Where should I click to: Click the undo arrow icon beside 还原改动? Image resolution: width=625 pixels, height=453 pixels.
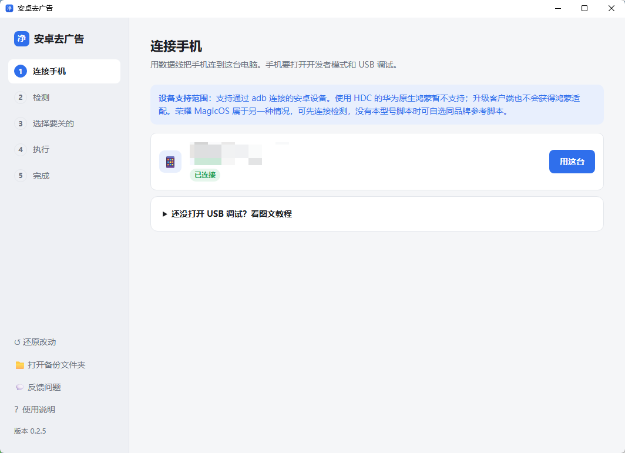pyautogui.click(x=17, y=343)
